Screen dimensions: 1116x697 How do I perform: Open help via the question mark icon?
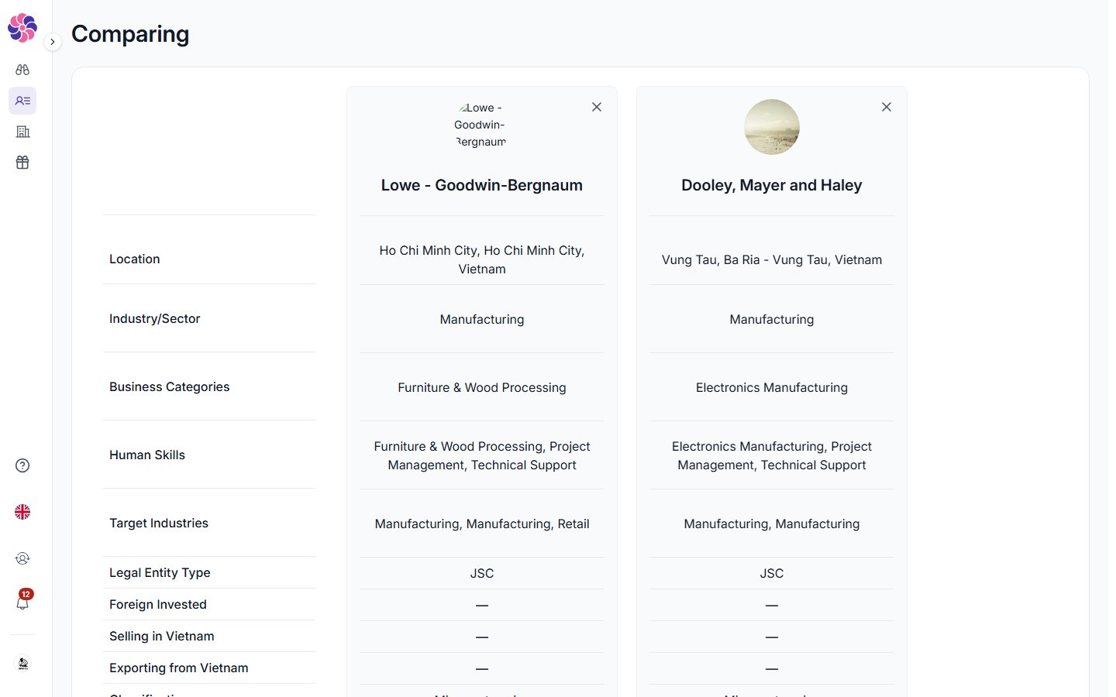pos(22,465)
